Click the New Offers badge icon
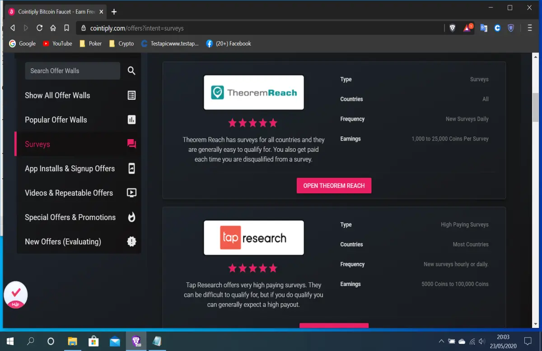The height and width of the screenshot is (351, 542). (131, 242)
